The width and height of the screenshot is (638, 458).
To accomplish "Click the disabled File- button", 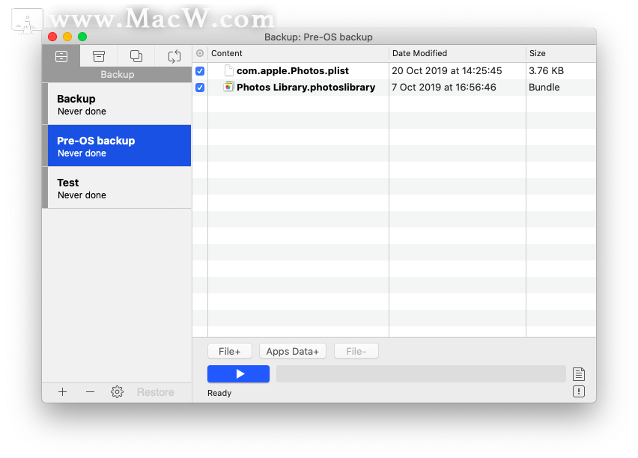I will (x=356, y=352).
